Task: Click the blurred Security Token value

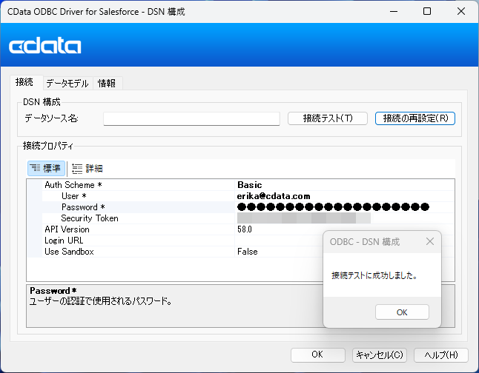Action: 304,218
